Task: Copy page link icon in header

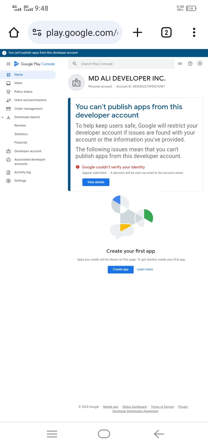Action: tap(180, 64)
